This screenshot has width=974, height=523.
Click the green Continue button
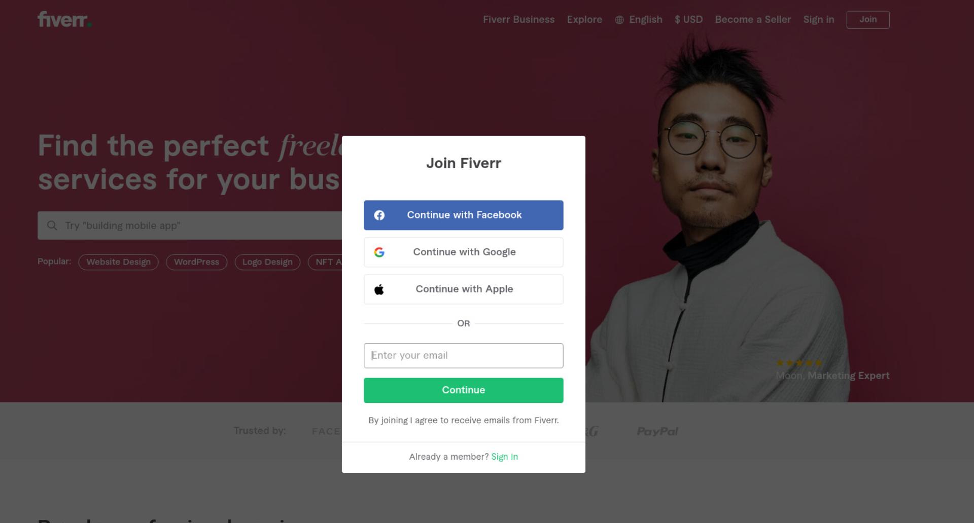[x=463, y=390]
